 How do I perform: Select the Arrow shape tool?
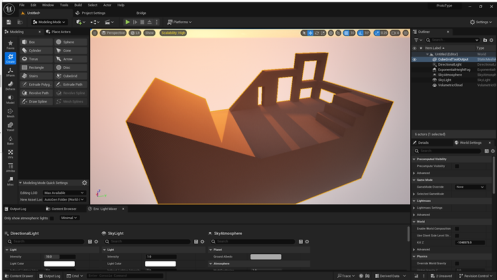click(71, 59)
